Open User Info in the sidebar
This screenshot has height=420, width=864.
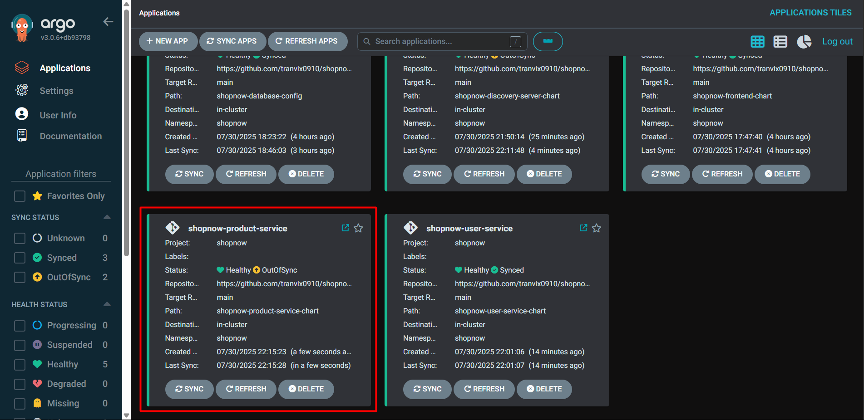pyautogui.click(x=58, y=115)
